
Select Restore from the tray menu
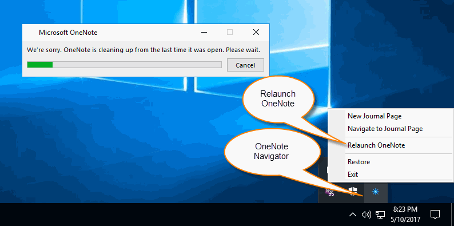coord(359,162)
